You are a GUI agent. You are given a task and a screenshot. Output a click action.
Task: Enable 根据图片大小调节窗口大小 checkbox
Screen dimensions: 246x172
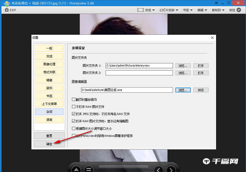(73, 129)
